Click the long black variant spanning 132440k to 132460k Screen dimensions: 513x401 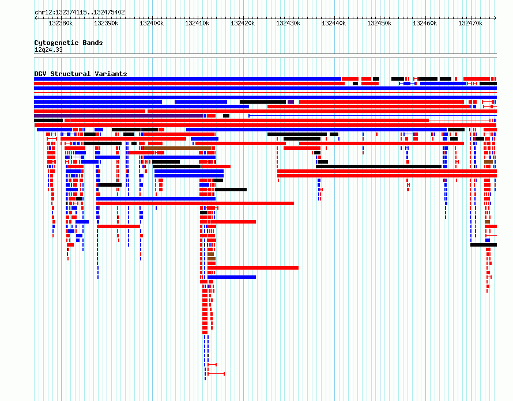379,167
